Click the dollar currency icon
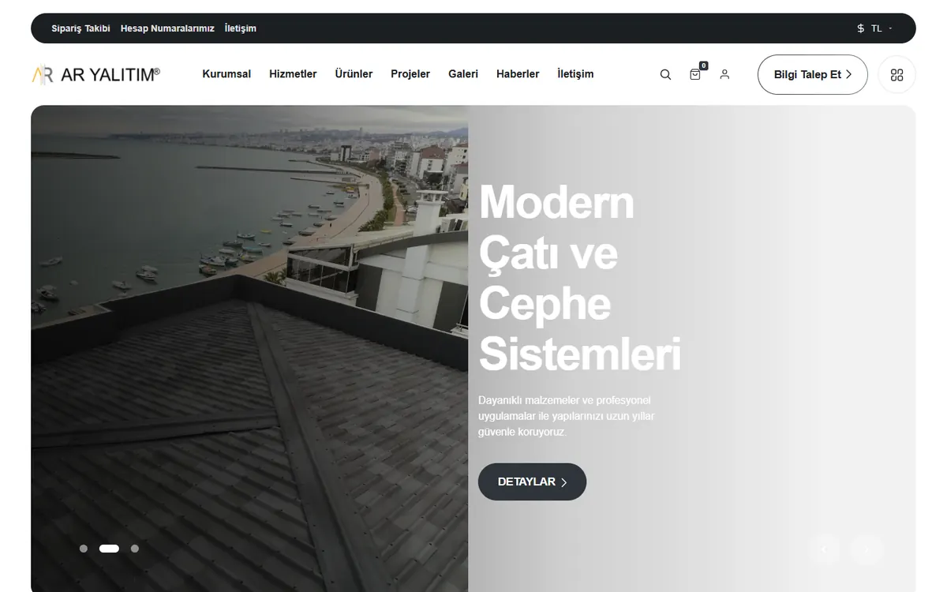This screenshot has height=592, width=947. point(860,28)
